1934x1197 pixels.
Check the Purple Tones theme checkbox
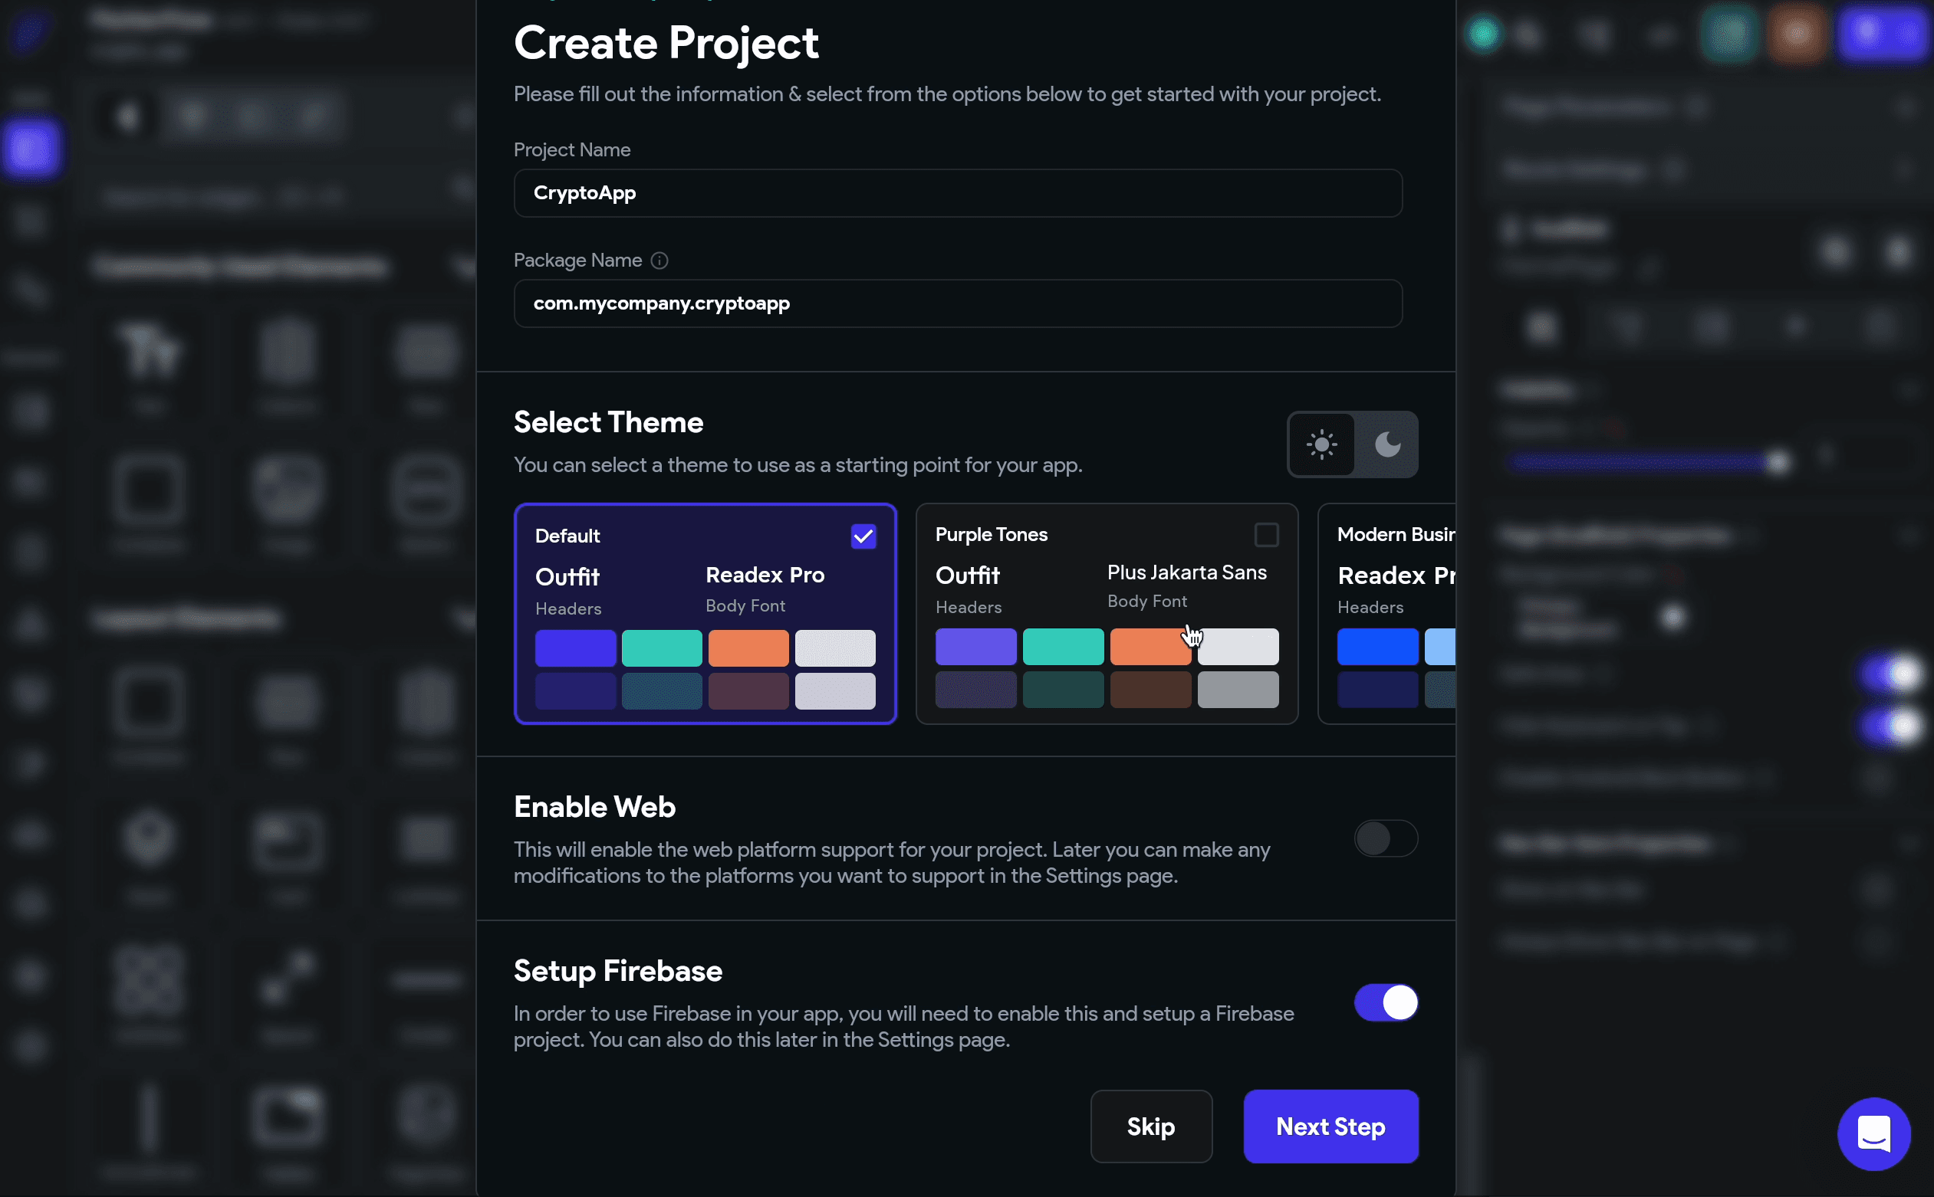click(x=1265, y=534)
